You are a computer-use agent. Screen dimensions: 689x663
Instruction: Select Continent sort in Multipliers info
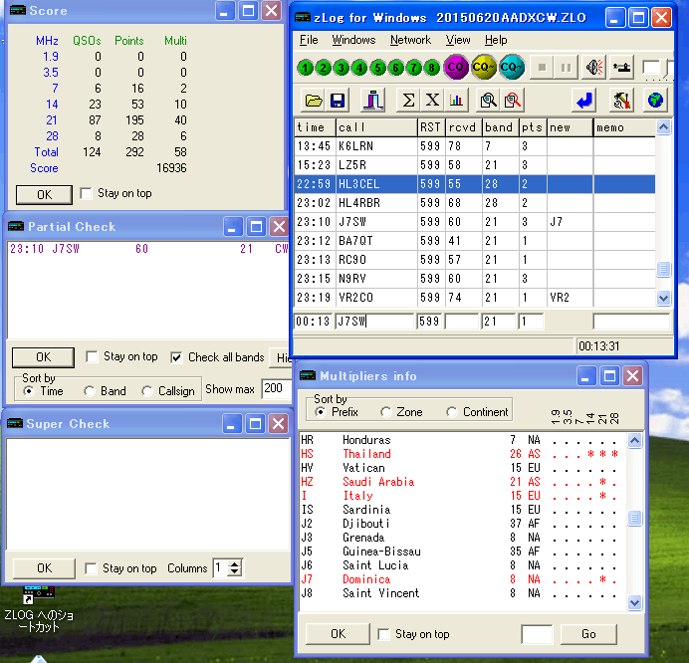pos(451,412)
